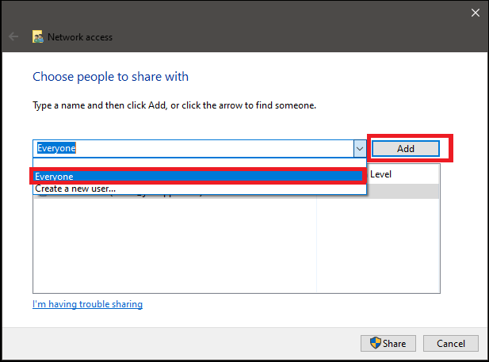Image resolution: width=489 pixels, height=362 pixels.
Task: Click the Type a name instruction text
Action: [x=174, y=105]
